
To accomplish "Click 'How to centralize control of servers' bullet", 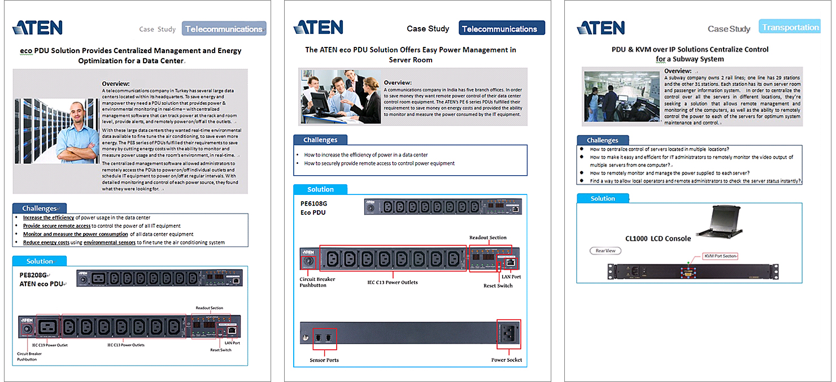I will point(659,149).
